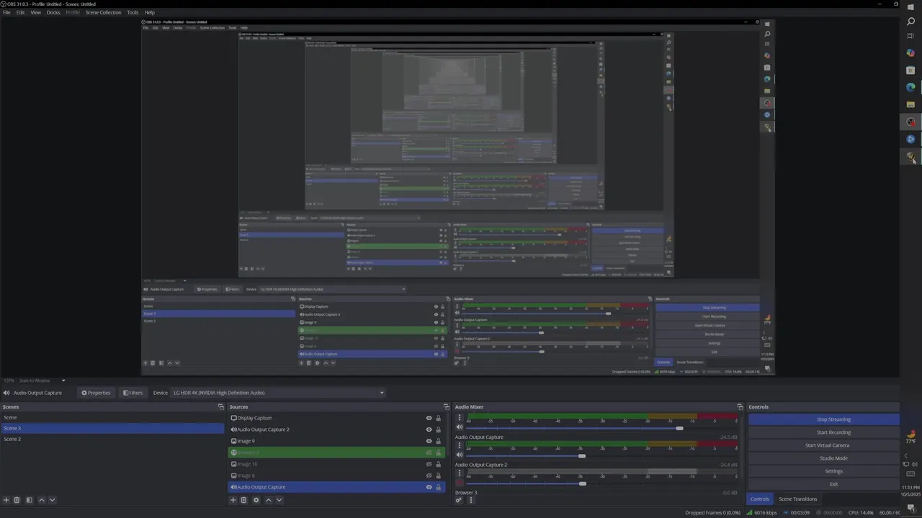Screen dimensions: 922x518
Task: Open options dots for Audio Output Capture channel
Action: [x=460, y=445]
